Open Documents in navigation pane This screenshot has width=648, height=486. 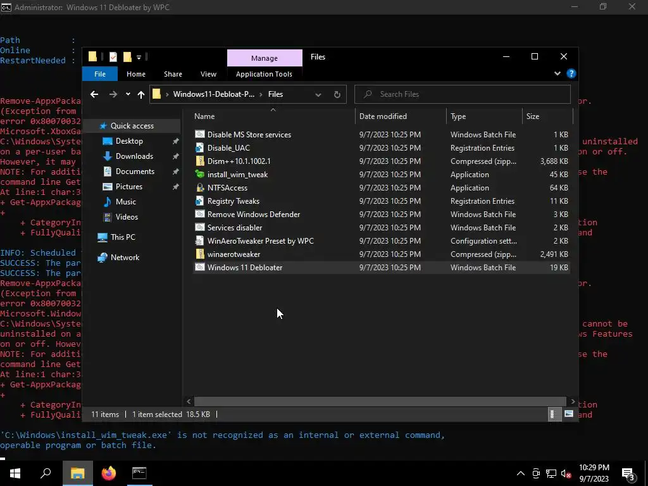click(135, 171)
